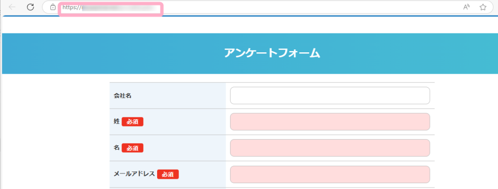The width and height of the screenshot is (498, 189).
Task: Click the 必須 badge beside メールアドレス
Action: point(168,174)
